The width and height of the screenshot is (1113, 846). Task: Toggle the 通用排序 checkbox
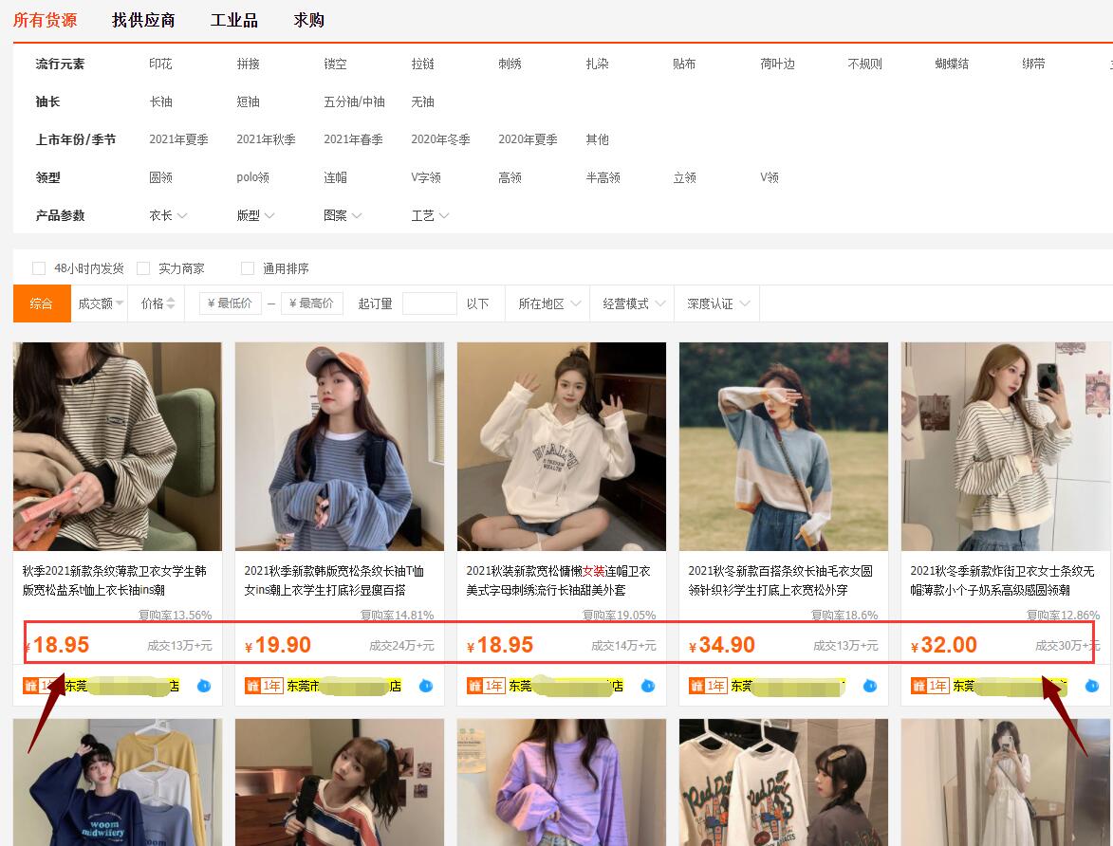pos(248,268)
